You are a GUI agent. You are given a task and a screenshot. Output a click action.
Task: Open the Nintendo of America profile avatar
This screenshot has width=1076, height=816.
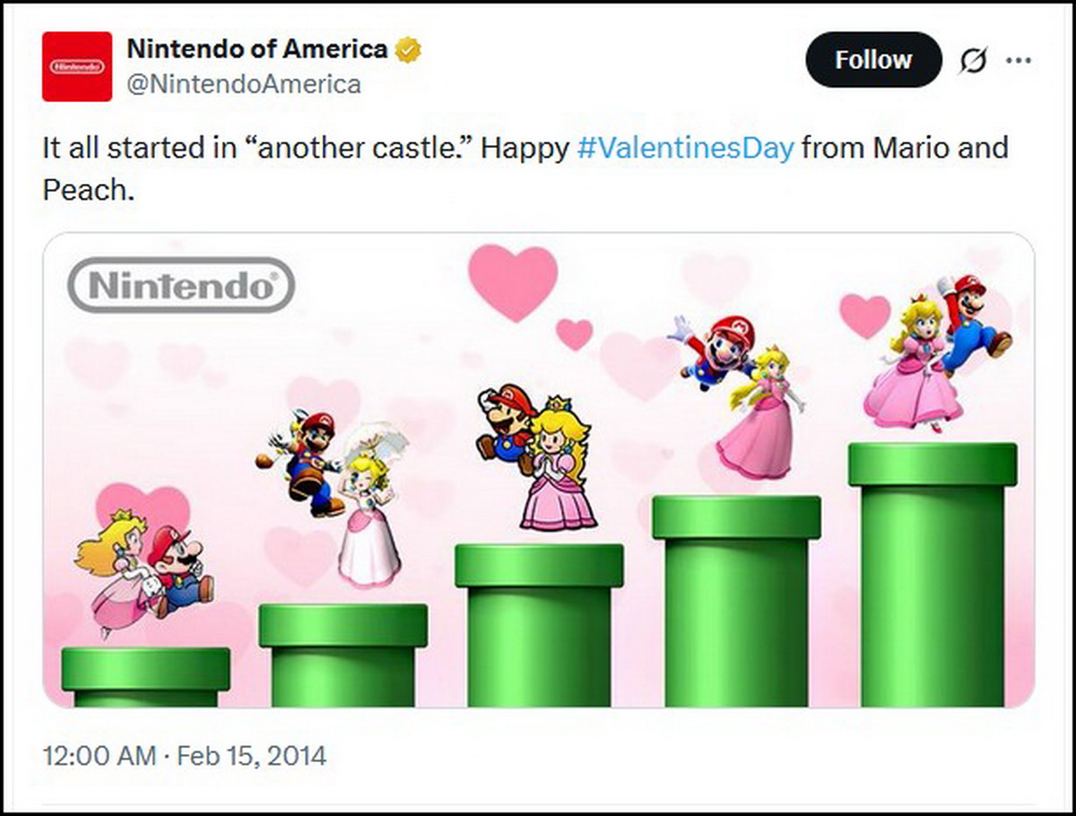[77, 66]
